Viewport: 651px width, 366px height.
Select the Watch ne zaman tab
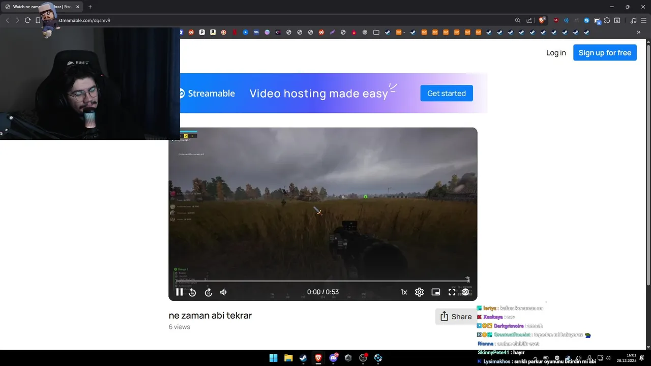tap(42, 7)
